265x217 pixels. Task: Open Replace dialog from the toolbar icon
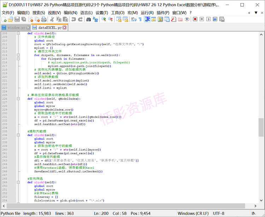pyautogui.click(x=95, y=19)
